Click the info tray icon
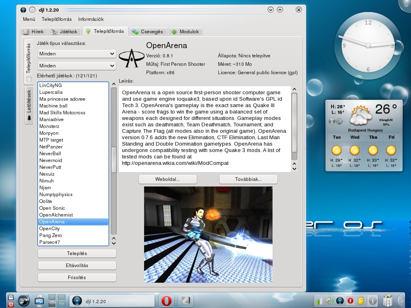Viewport: 411px width, 308px height. click(373, 301)
